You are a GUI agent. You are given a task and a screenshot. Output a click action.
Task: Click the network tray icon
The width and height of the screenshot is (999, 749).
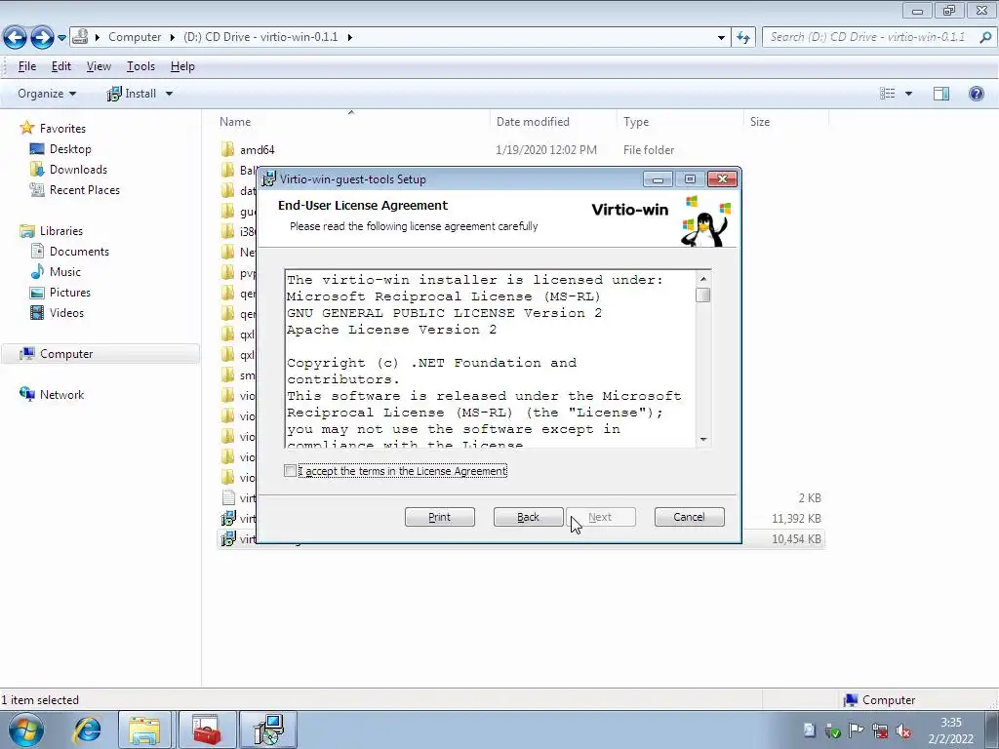[880, 730]
